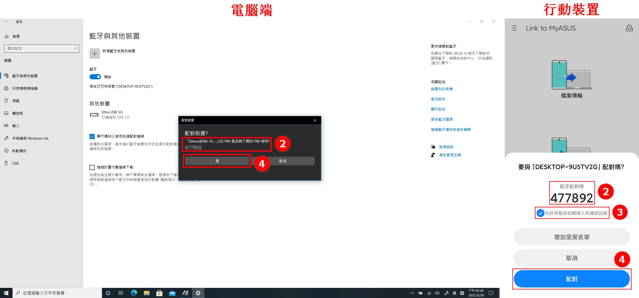This screenshot has height=298, width=639.
Task: Uncheck 允許存取你的聯絡人和通話記錄
Action: click(540, 213)
